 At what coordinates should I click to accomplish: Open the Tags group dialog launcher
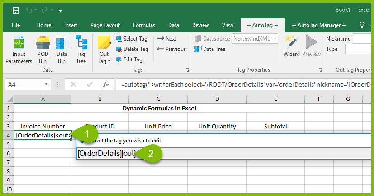(188, 70)
